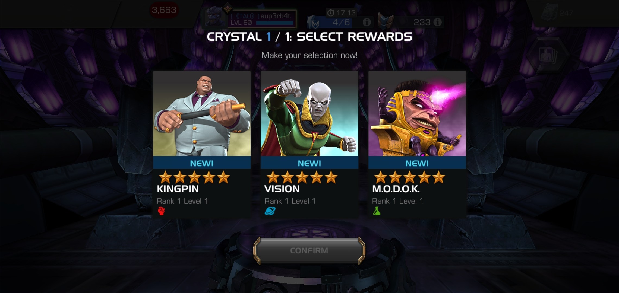619x293 pixels.
Task: Select the M.O.D.O.K. champion portrait
Action: coord(417,114)
